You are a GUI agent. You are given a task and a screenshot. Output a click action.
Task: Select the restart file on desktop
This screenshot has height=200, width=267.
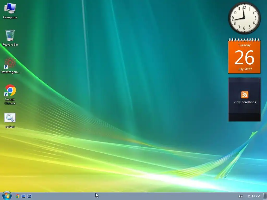10,121
